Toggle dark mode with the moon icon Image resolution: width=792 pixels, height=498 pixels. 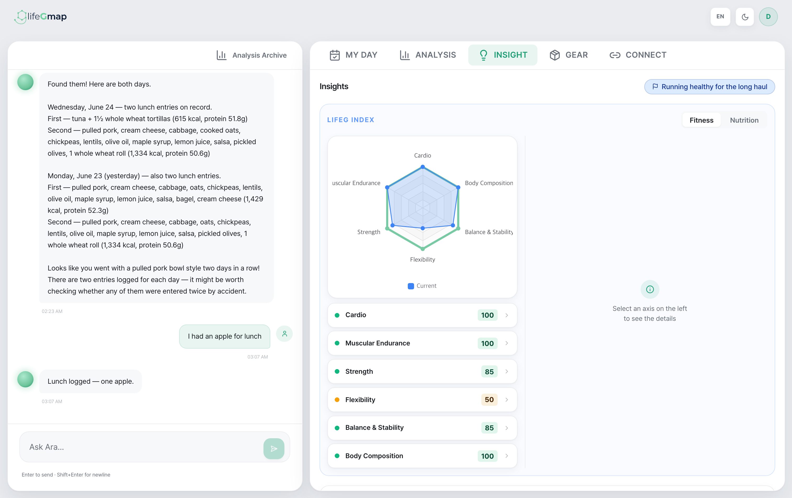(x=745, y=17)
